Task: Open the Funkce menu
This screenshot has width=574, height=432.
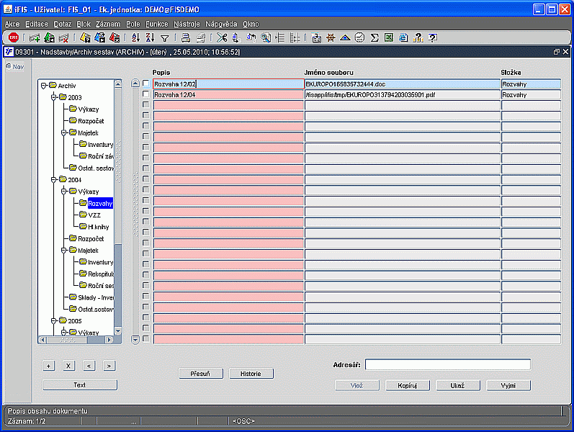Action: tap(156, 24)
